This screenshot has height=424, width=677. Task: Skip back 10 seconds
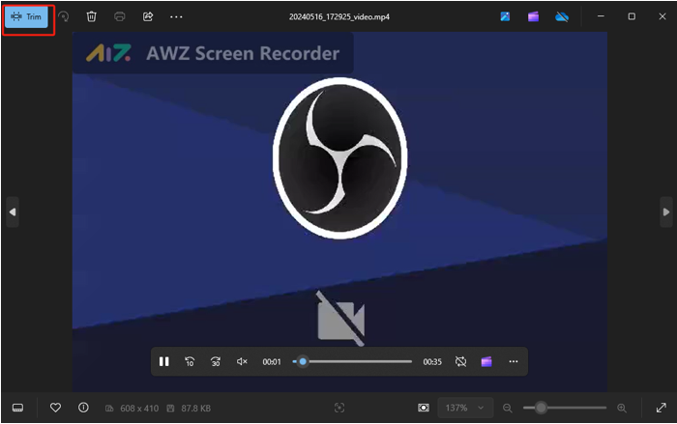[190, 361]
